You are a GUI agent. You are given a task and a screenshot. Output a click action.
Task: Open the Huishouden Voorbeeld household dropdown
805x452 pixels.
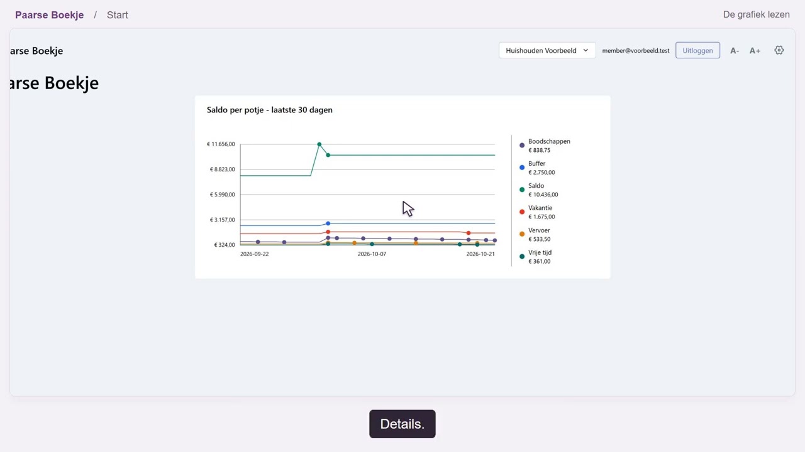(547, 50)
